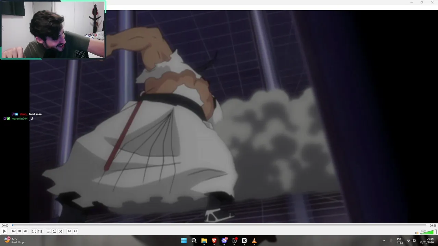The width and height of the screenshot is (438, 246).
Task: Expand hidden system tray icons
Action: [383, 241]
